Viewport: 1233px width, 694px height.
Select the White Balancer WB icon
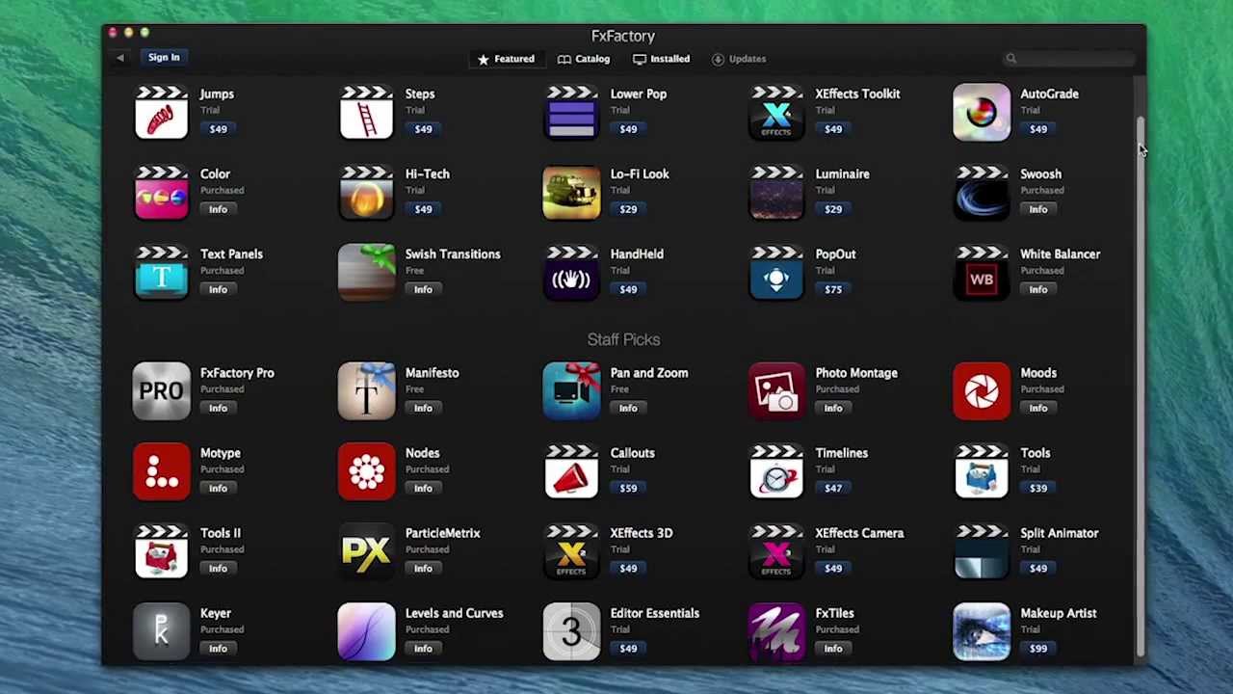coord(982,273)
